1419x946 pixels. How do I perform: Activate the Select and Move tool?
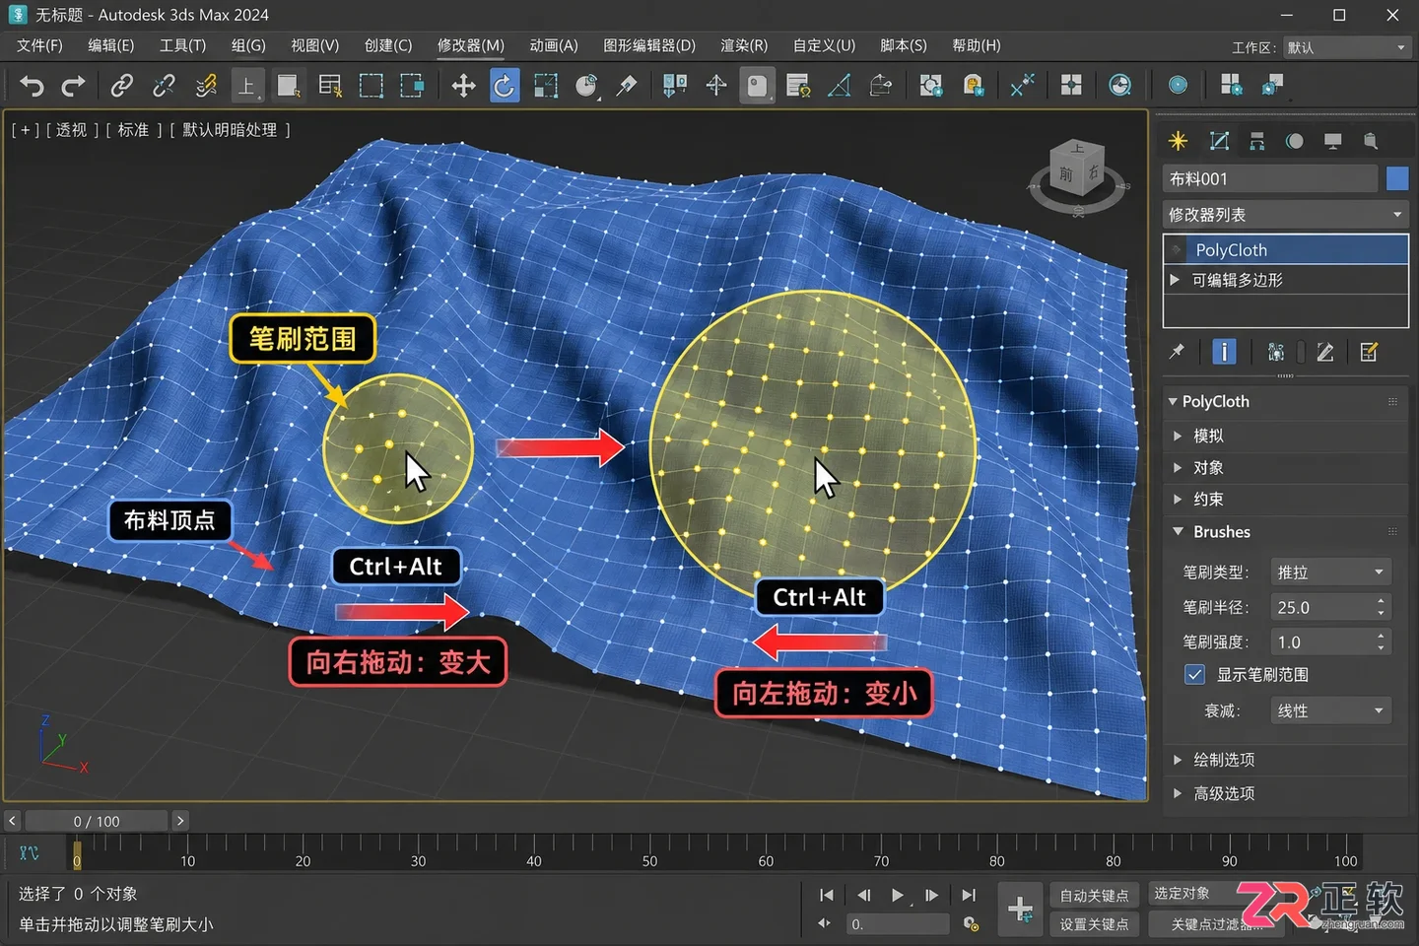tap(463, 86)
